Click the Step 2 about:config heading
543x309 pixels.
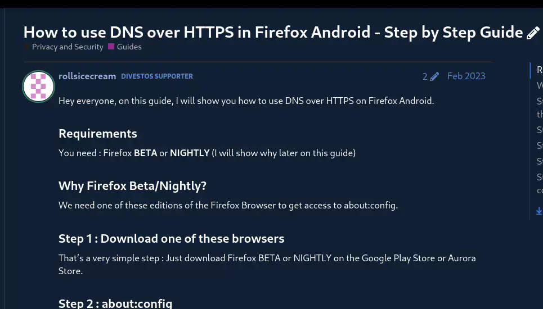pyautogui.click(x=115, y=303)
